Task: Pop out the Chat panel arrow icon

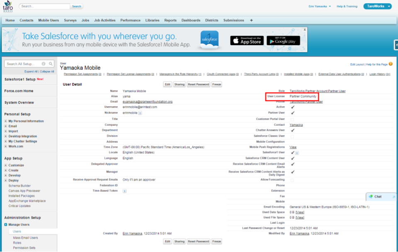Action: (x=394, y=197)
